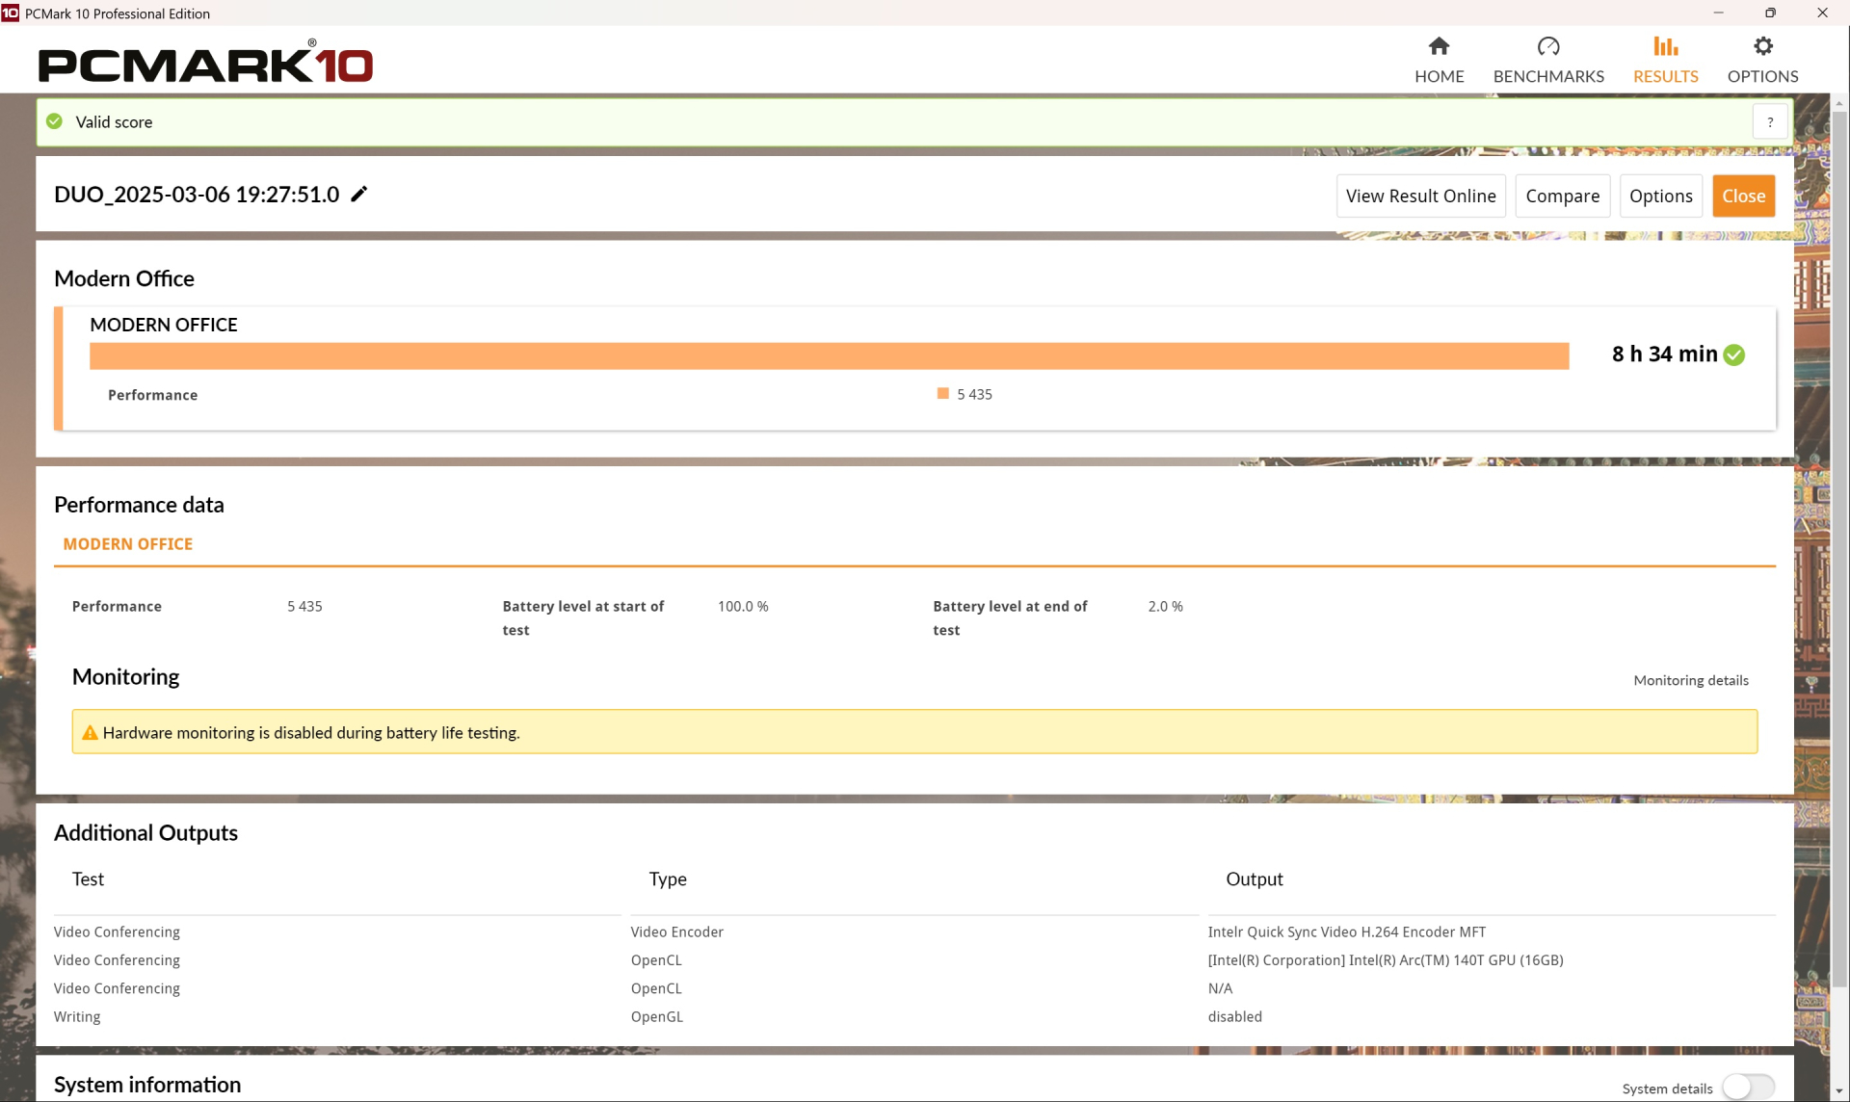This screenshot has height=1102, width=1850.
Task: Open the OPTIONS menu label
Action: click(1762, 76)
